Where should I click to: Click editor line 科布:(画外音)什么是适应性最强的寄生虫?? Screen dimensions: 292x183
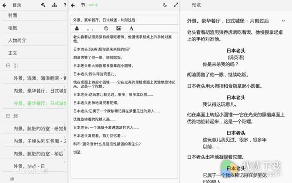coord(107,144)
